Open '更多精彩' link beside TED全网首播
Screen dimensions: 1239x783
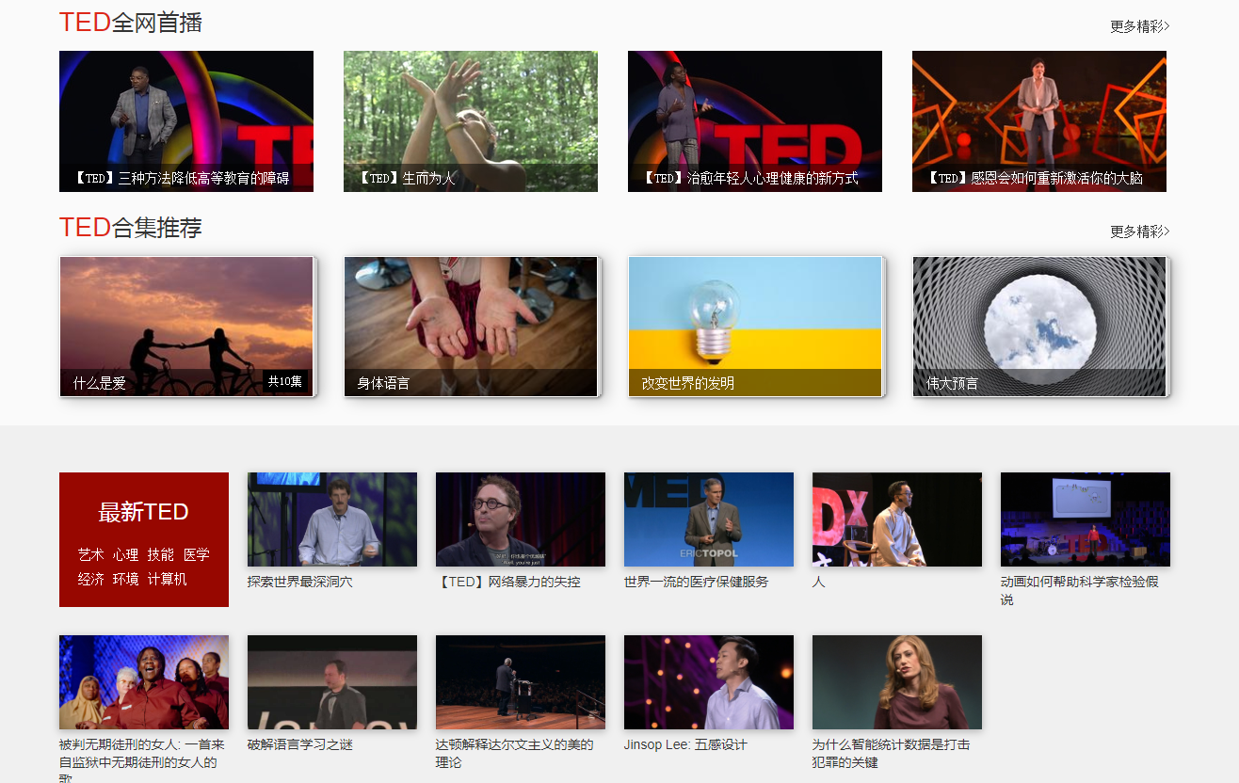(x=1139, y=26)
